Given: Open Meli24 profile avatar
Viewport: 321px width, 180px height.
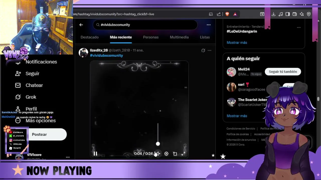Looking at the screenshot, I should click(231, 72).
